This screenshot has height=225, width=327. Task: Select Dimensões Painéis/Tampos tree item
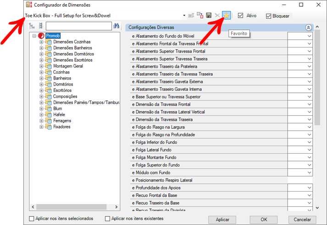point(86,102)
